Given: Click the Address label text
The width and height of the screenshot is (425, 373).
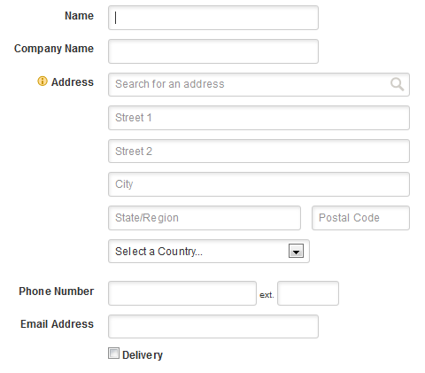Looking at the screenshot, I should tap(73, 82).
